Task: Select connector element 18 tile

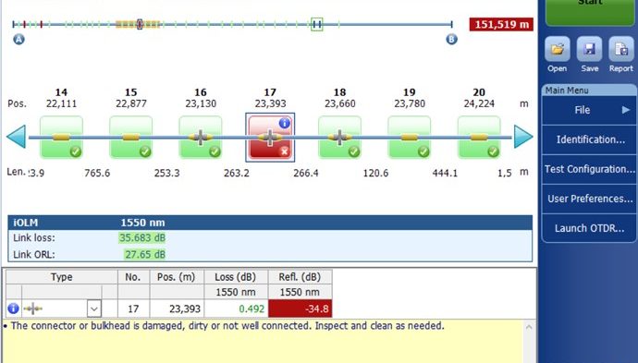Action: point(339,137)
